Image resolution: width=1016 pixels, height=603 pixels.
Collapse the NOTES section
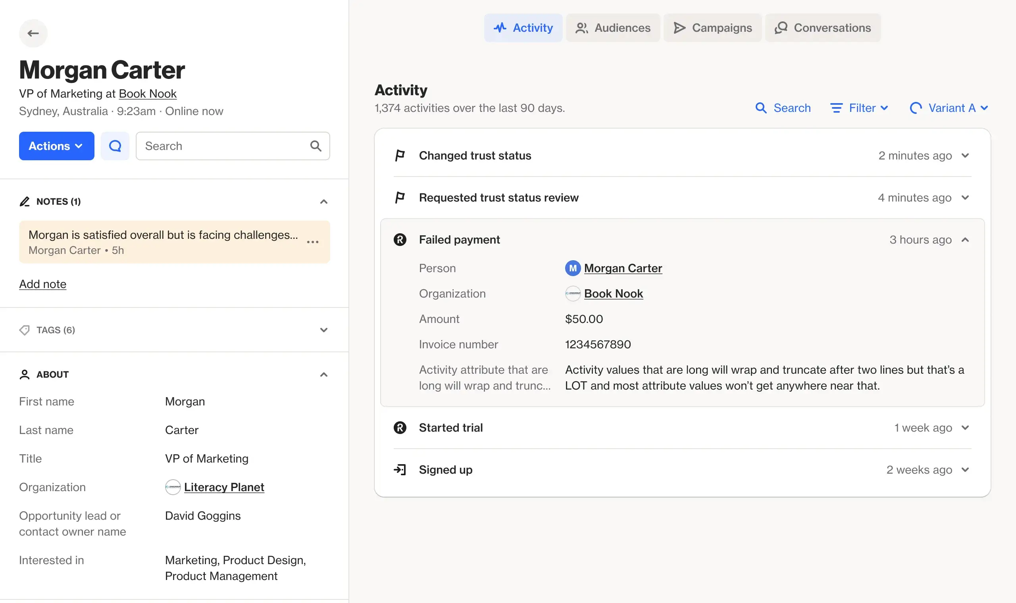[x=324, y=202]
